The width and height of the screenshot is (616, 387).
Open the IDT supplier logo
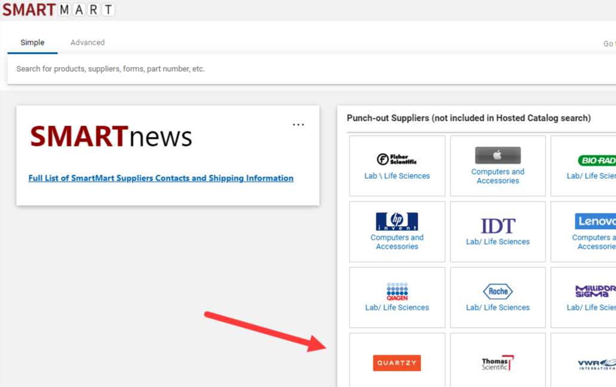point(498,226)
